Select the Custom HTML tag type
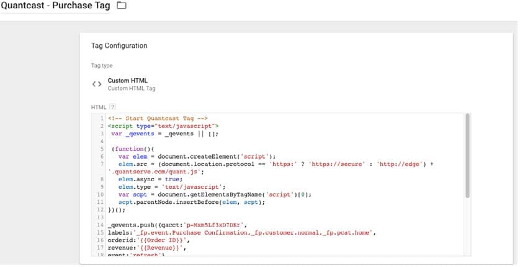This screenshot has height=267, width=520. (x=128, y=81)
